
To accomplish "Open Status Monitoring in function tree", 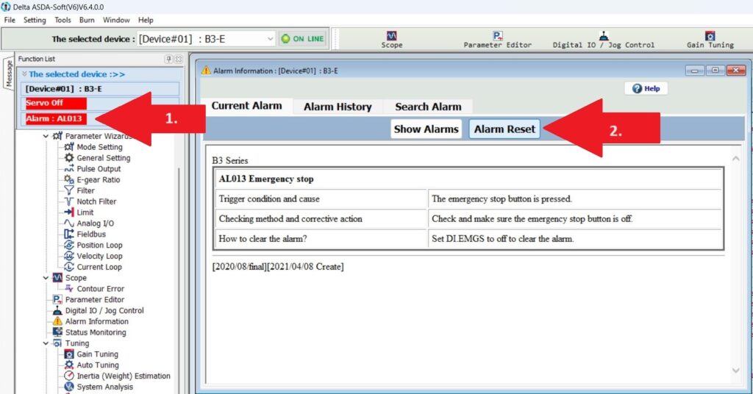I will (x=95, y=332).
